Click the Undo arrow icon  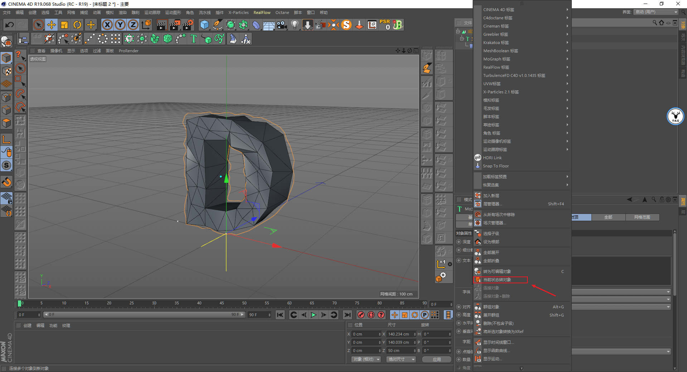coord(10,25)
